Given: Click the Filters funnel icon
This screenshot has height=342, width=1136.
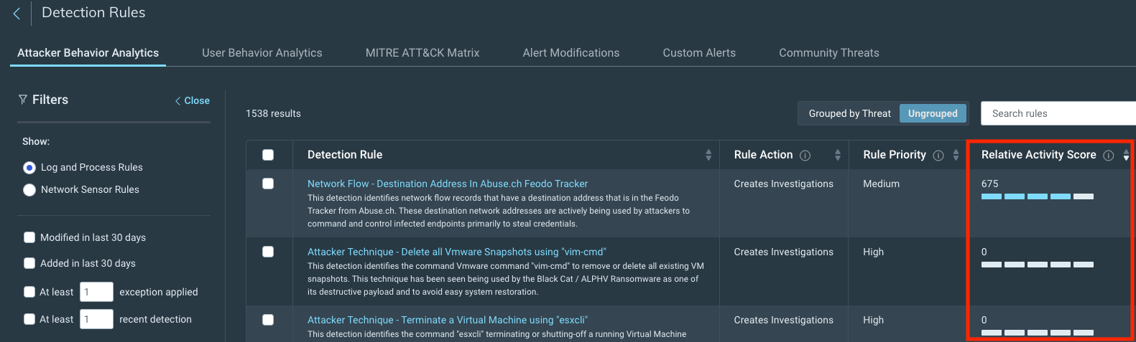Looking at the screenshot, I should tap(23, 100).
